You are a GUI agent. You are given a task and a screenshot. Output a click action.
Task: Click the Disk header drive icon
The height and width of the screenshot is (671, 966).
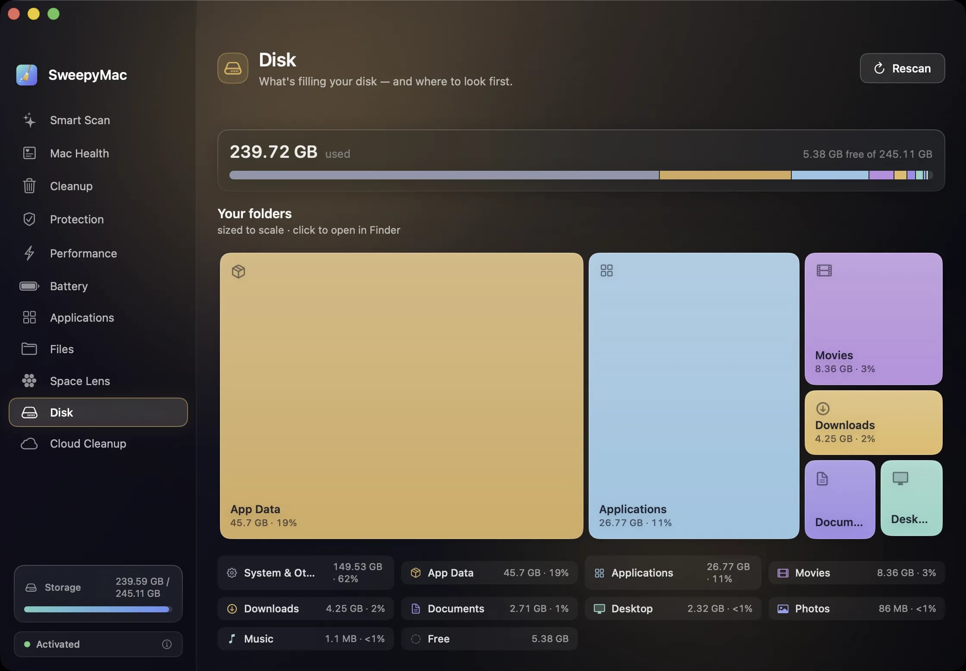pos(233,68)
